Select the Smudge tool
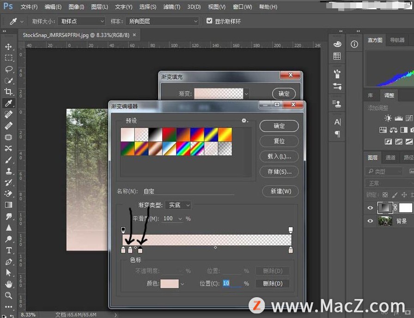414x318 pixels. click(x=8, y=216)
